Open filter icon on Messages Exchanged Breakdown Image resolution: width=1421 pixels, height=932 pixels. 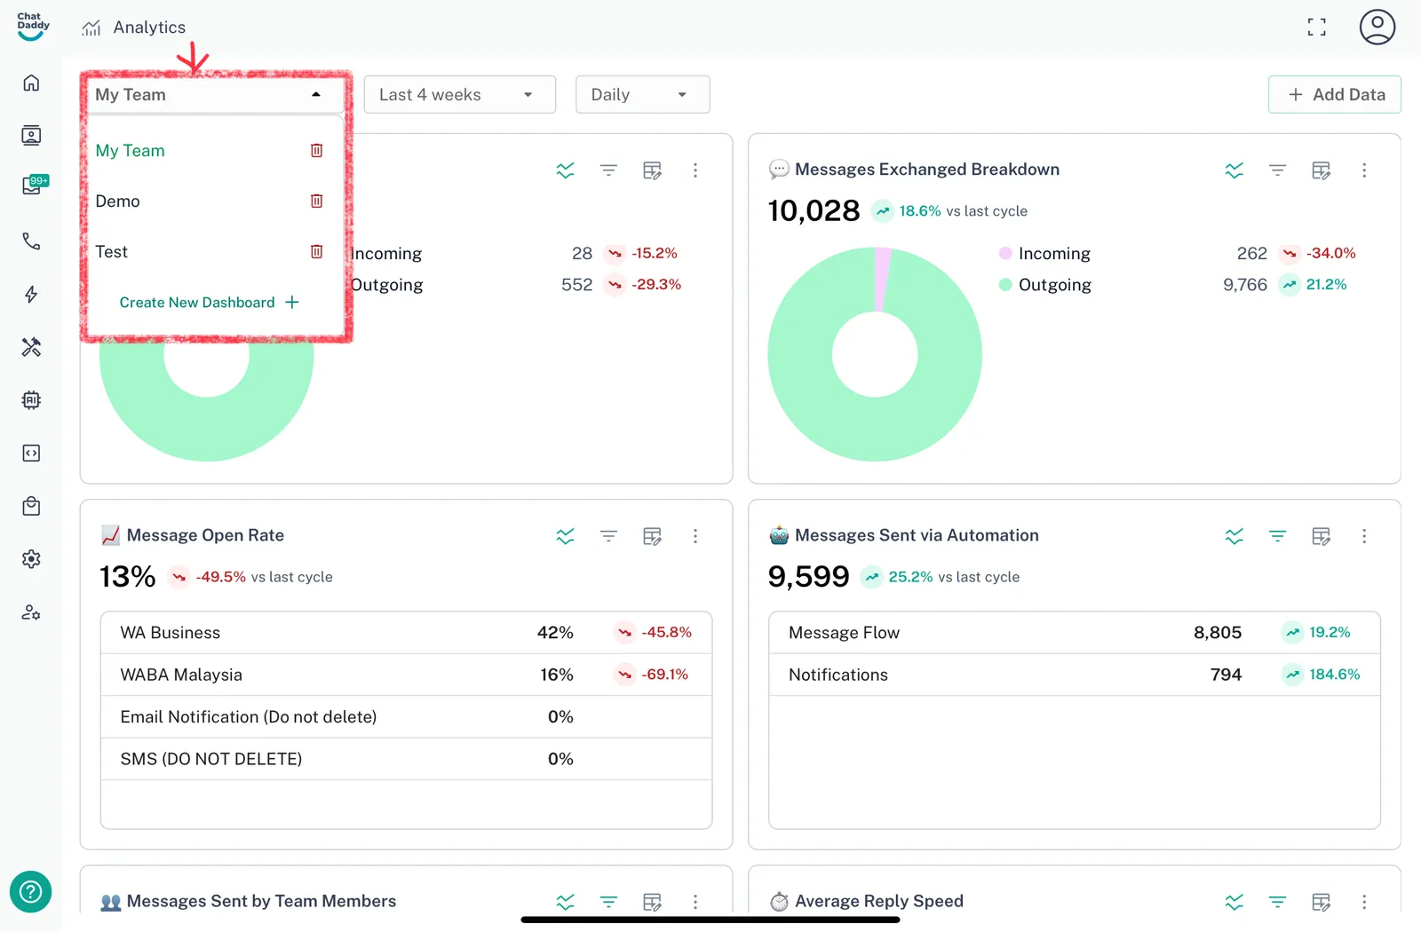click(1277, 170)
